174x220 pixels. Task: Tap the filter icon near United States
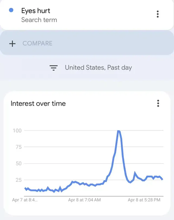(54, 68)
